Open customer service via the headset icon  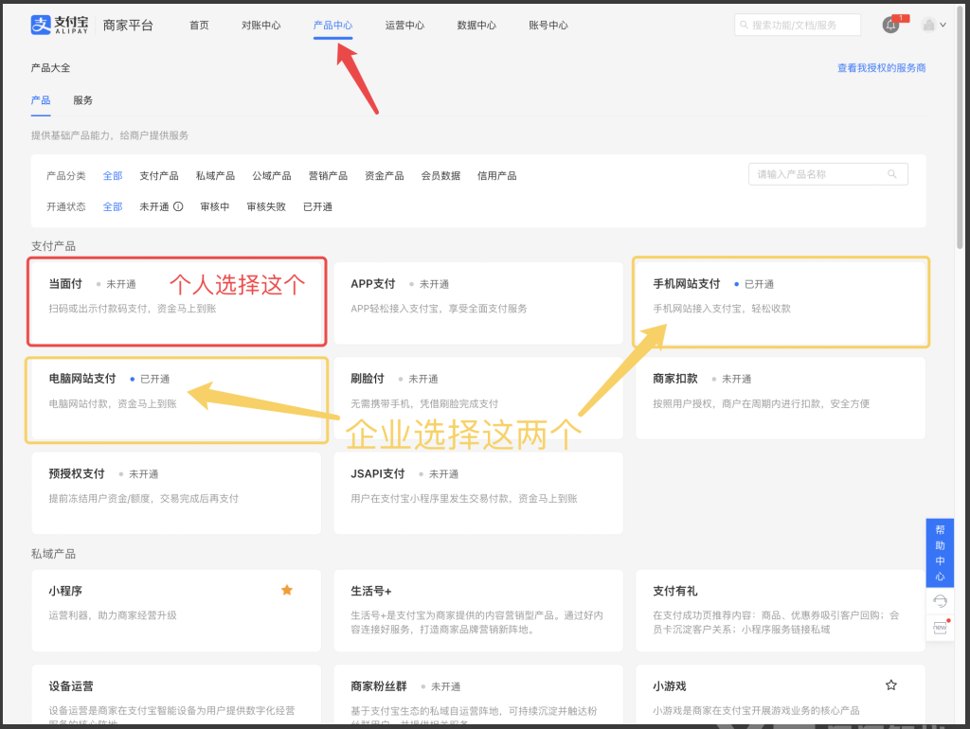click(x=940, y=600)
